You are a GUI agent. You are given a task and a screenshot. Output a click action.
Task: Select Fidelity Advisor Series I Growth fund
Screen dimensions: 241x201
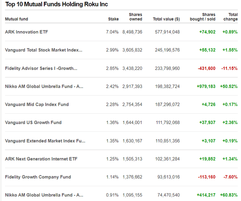41,68
